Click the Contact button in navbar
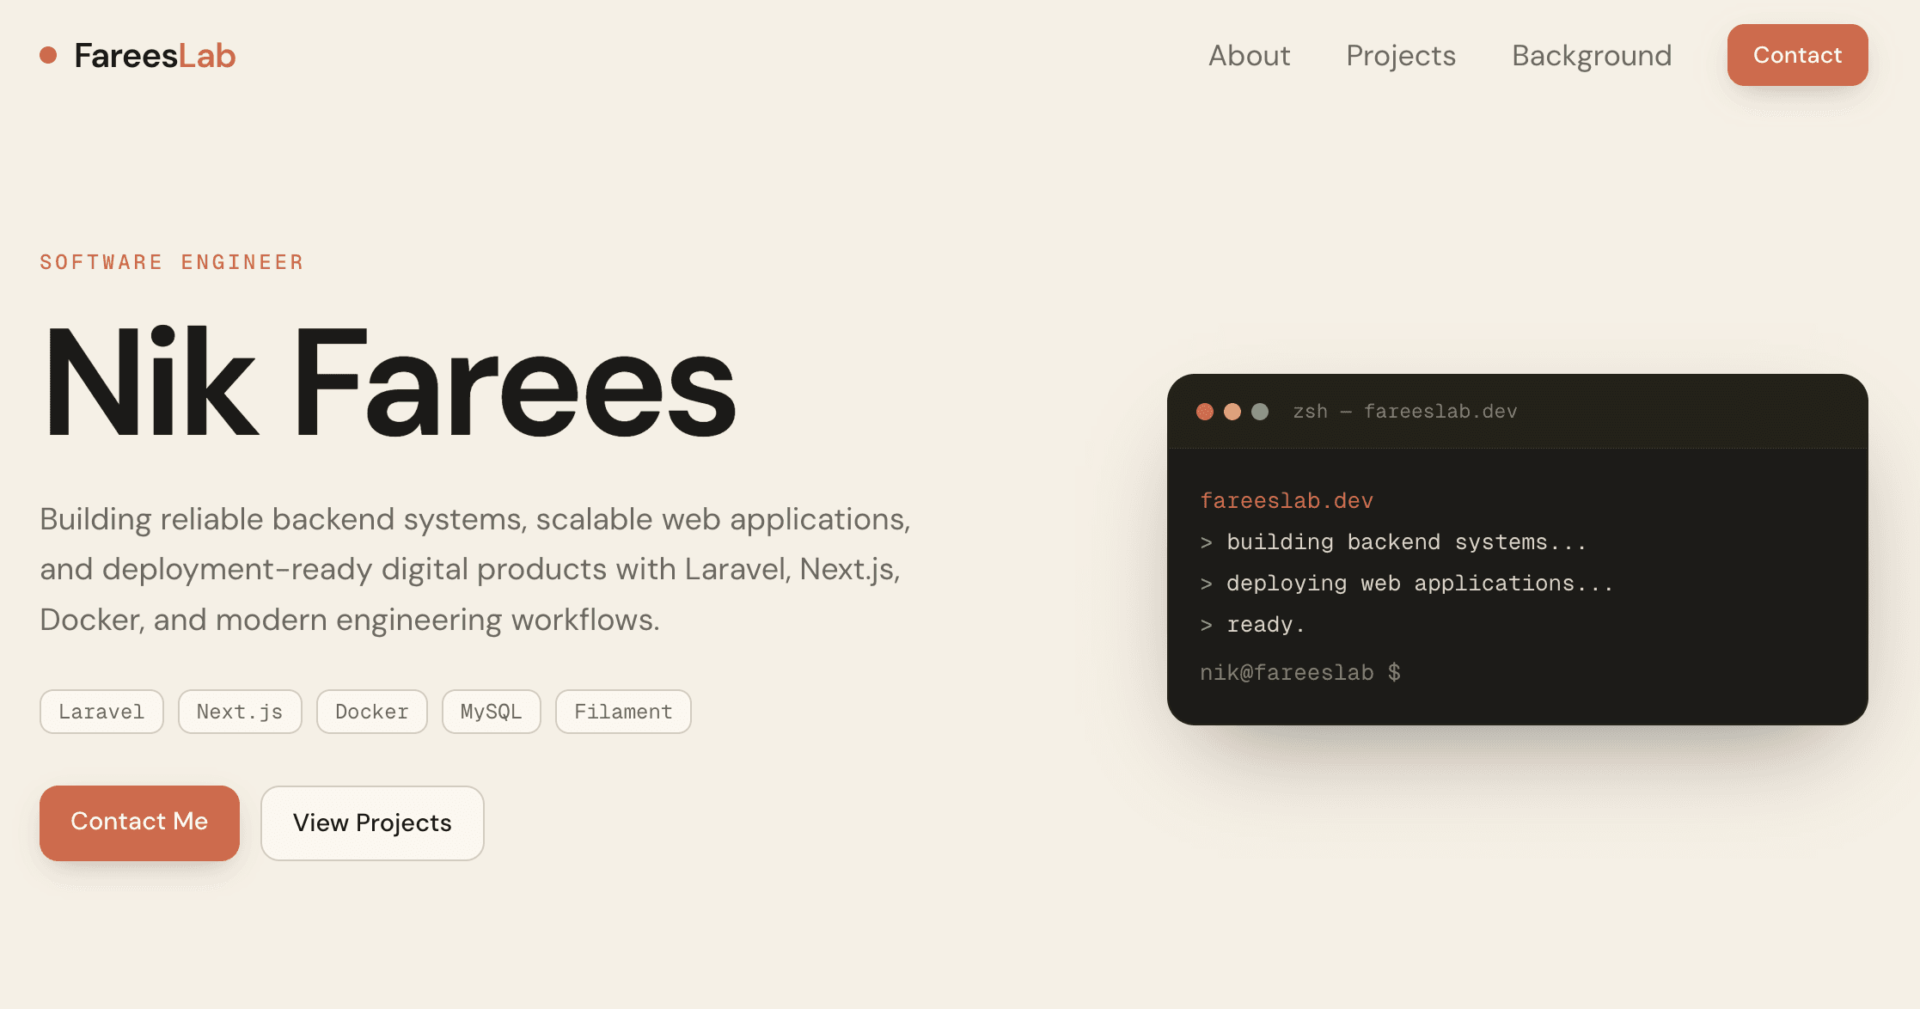 point(1797,55)
